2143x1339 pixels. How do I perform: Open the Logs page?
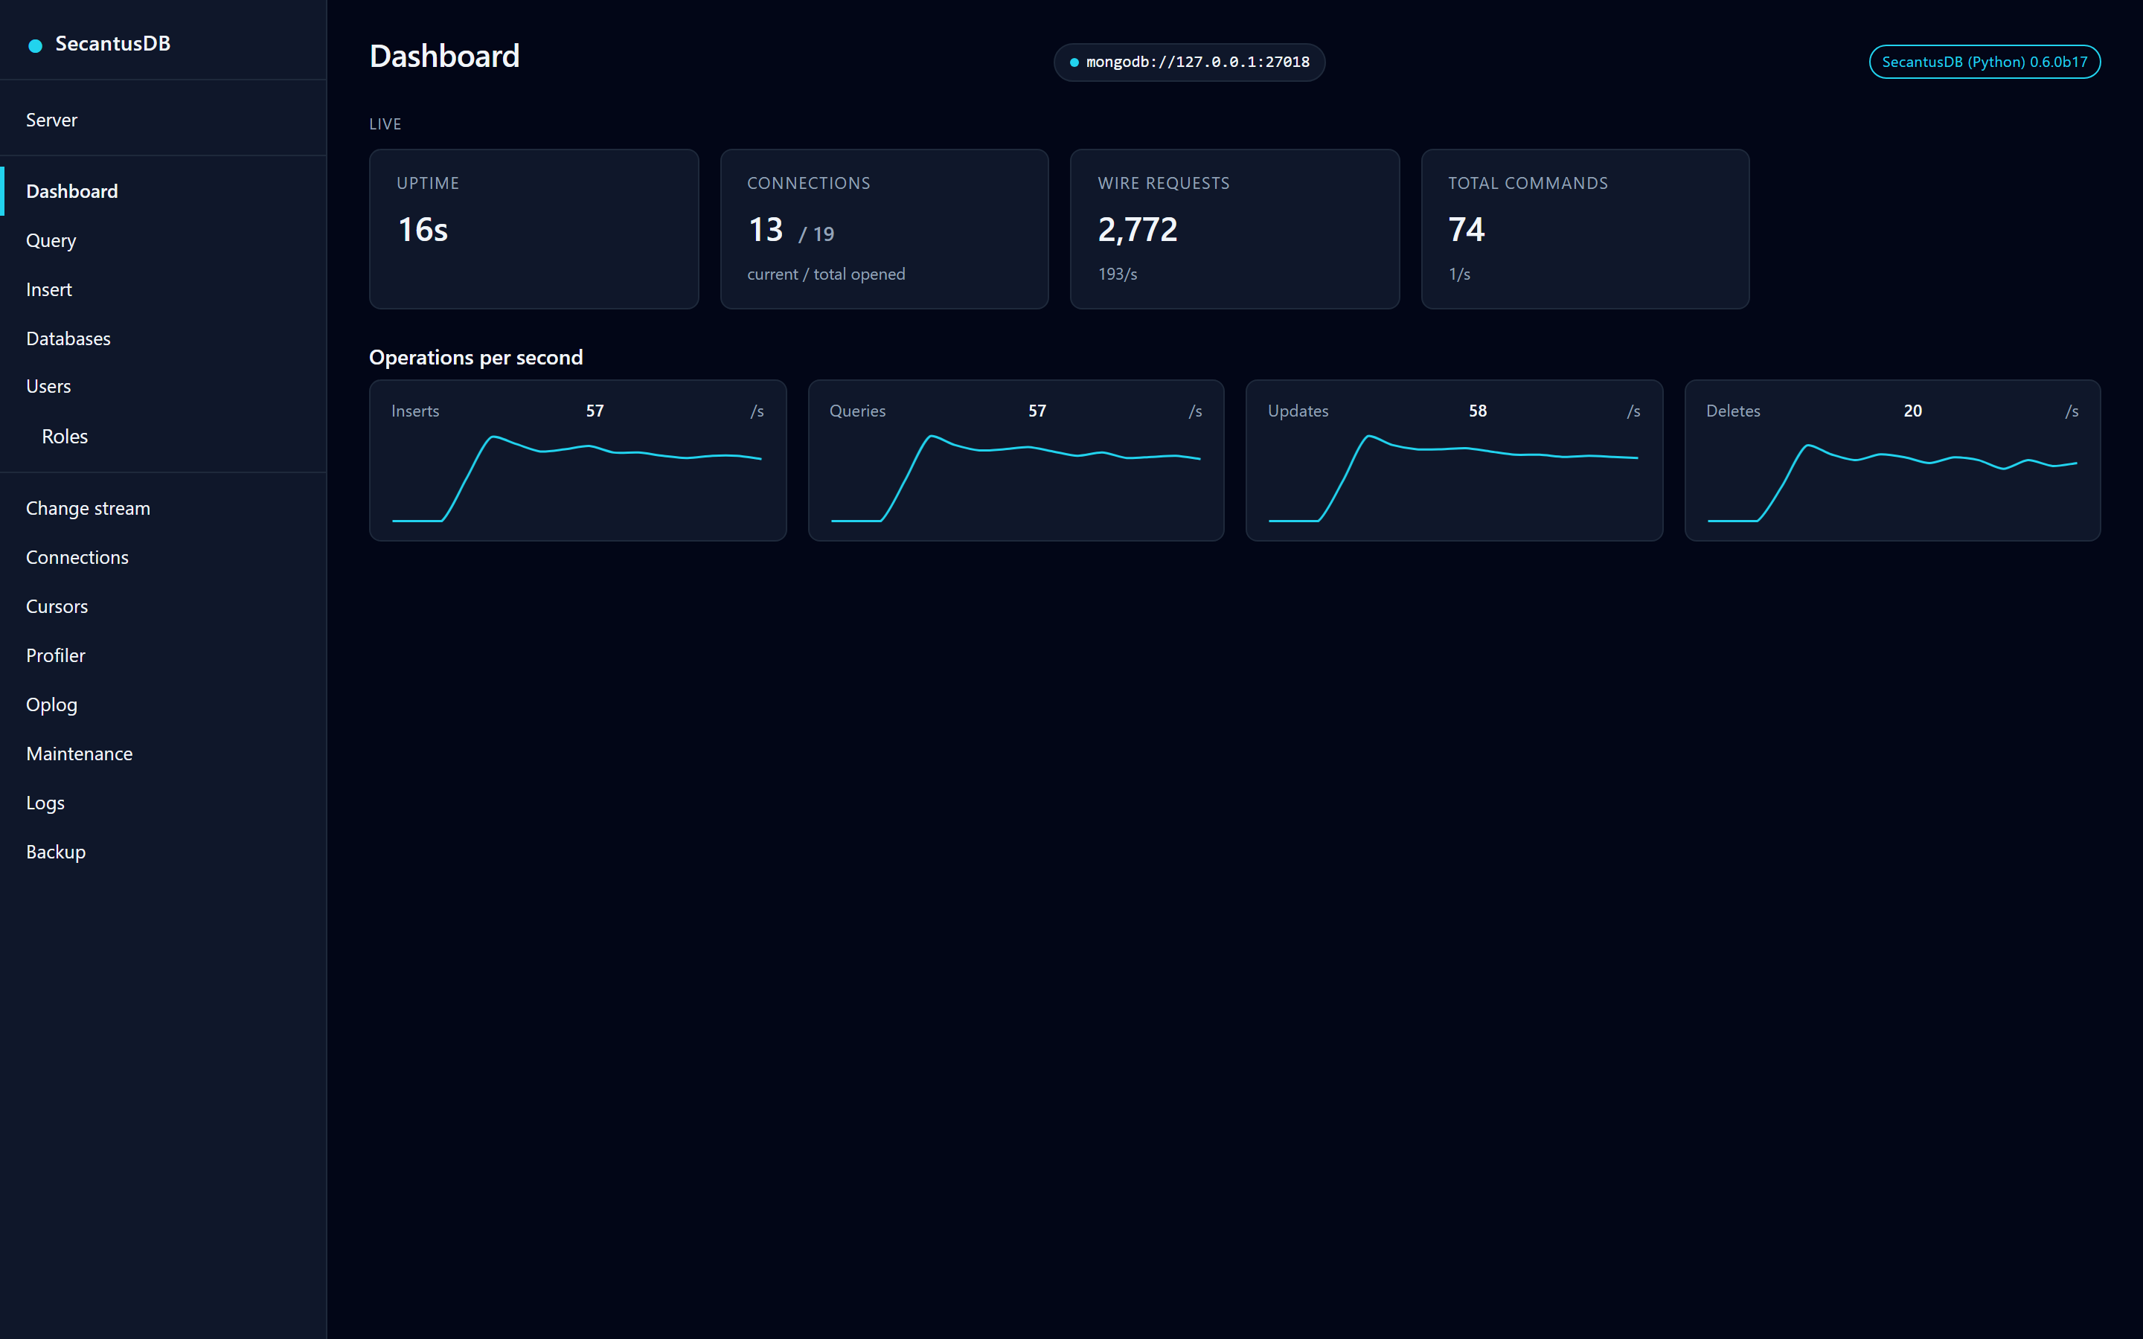tap(163, 803)
